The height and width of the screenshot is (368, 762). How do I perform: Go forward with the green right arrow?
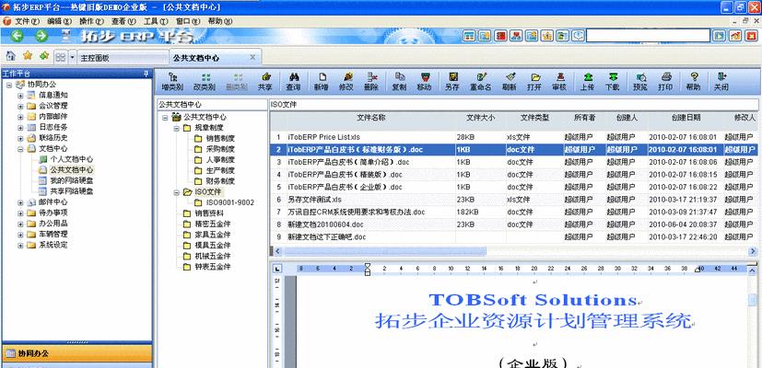pyautogui.click(x=41, y=36)
